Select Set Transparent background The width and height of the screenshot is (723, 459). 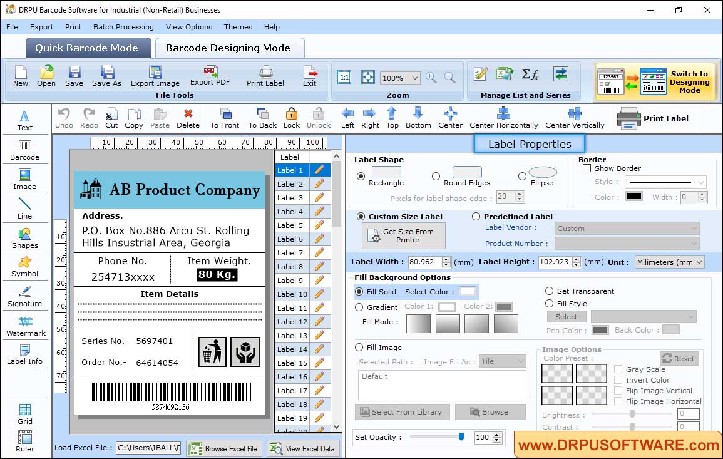[x=549, y=291]
